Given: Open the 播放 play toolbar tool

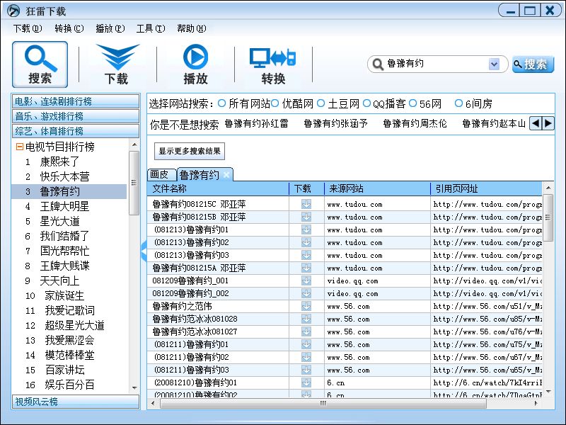Looking at the screenshot, I should pyautogui.click(x=195, y=64).
